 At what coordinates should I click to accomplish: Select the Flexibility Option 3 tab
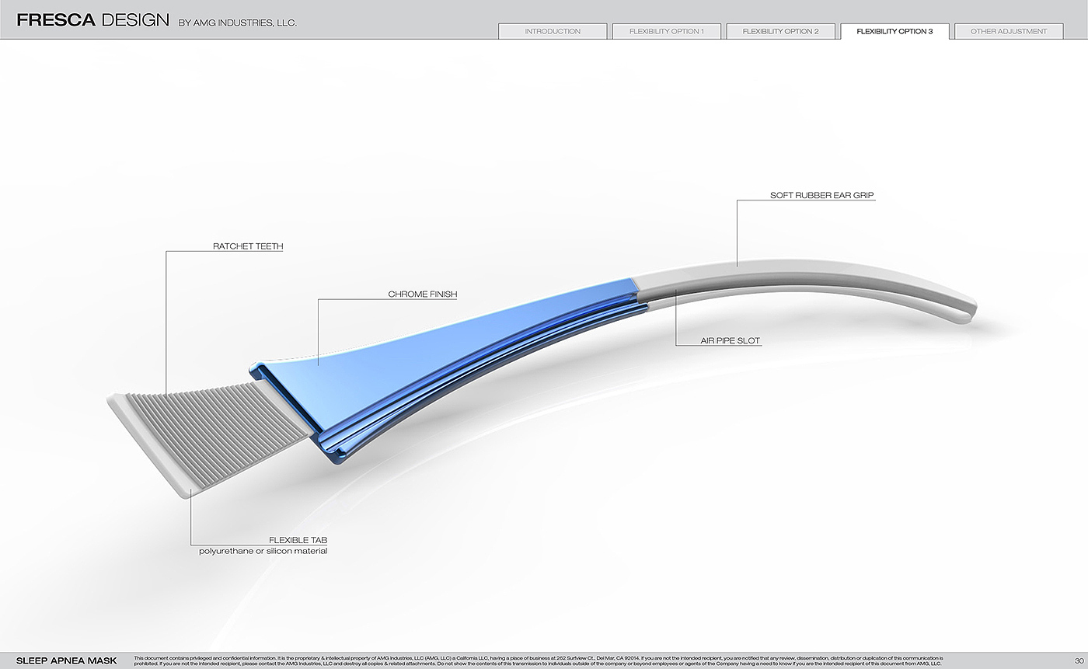point(894,32)
